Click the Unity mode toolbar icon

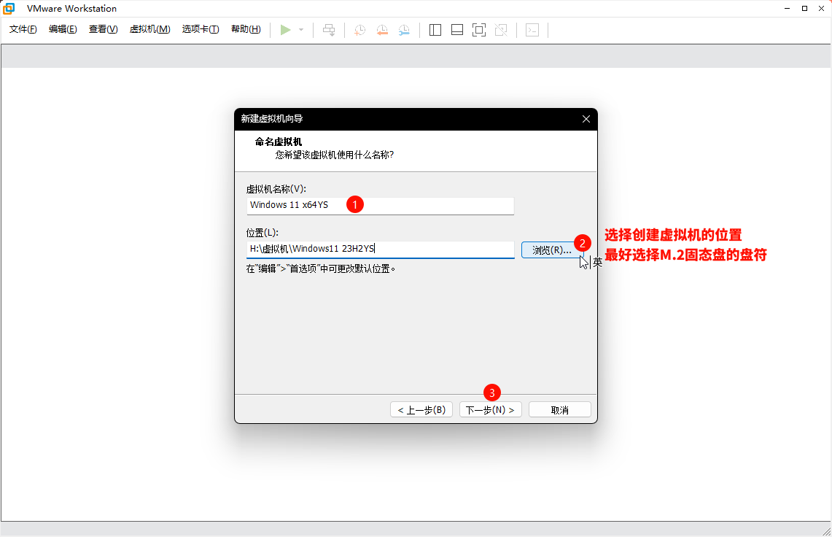[x=501, y=30]
